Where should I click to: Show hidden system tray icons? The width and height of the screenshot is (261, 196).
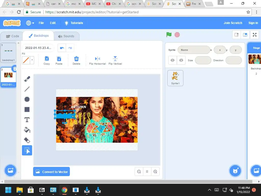click(x=210, y=190)
